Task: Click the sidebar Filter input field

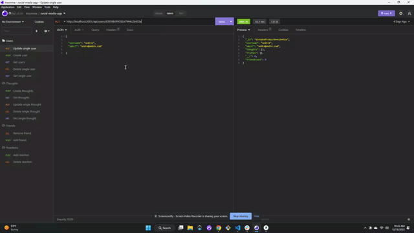Action: point(17,31)
